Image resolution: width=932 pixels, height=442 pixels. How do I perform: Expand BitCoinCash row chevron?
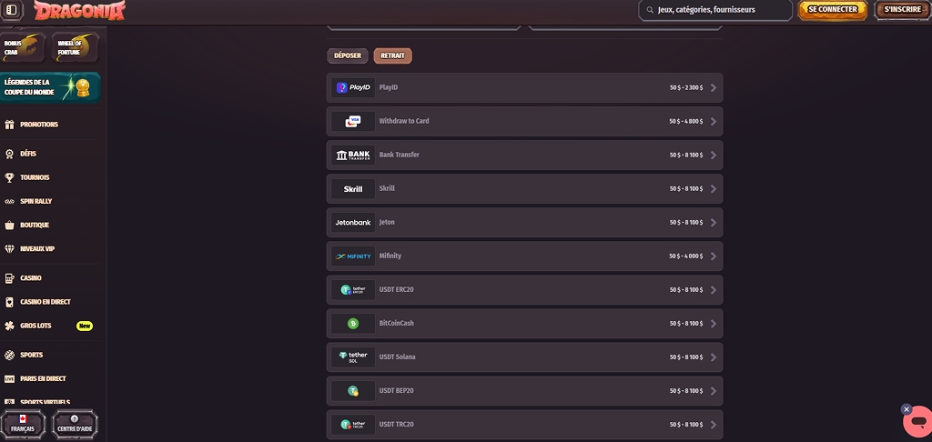pos(714,324)
